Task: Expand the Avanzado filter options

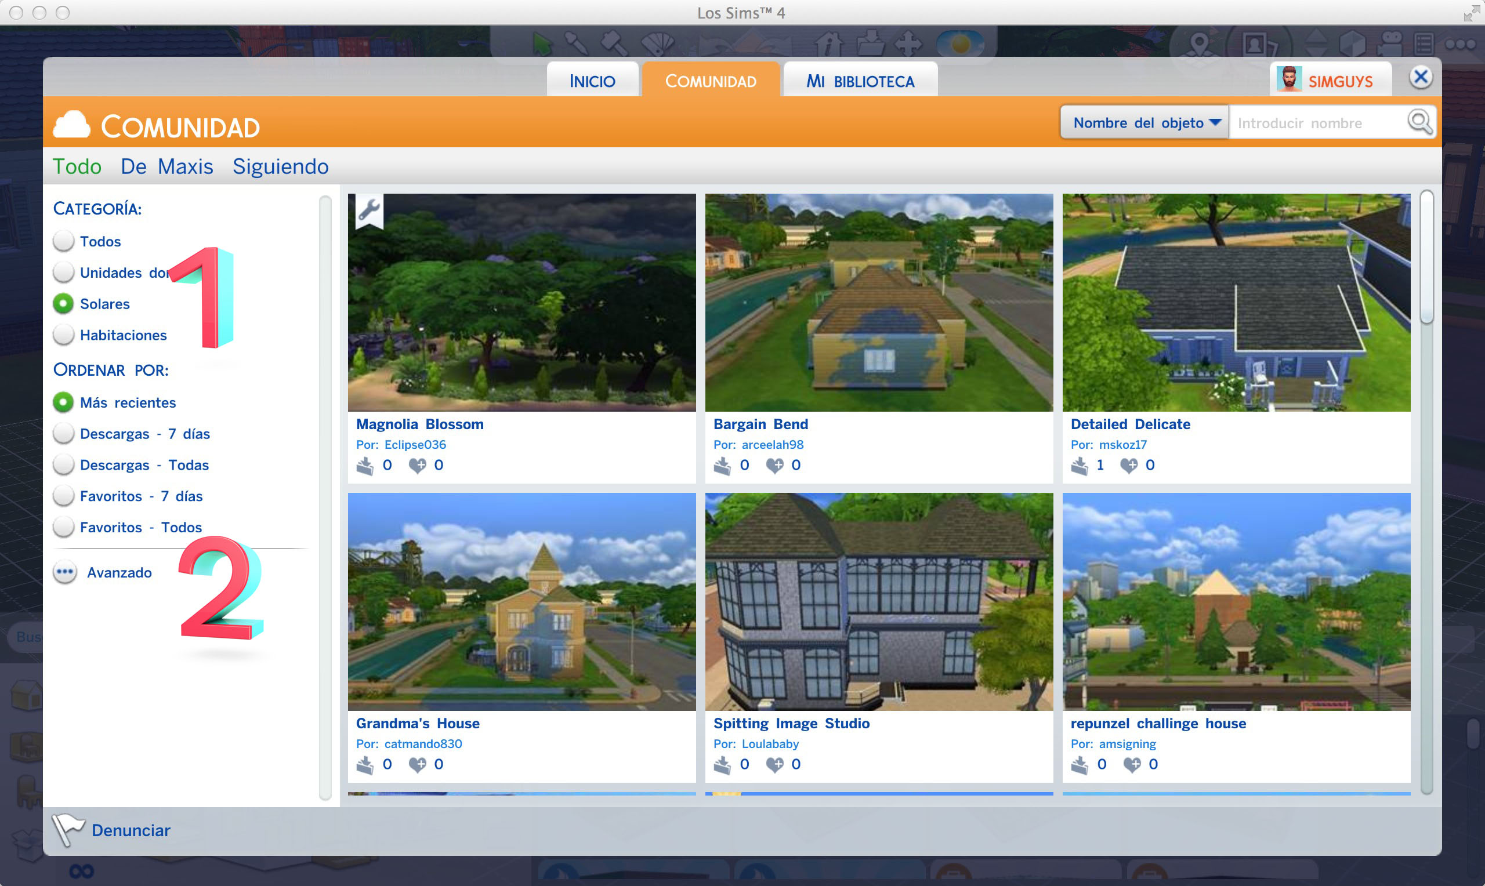Action: (119, 572)
